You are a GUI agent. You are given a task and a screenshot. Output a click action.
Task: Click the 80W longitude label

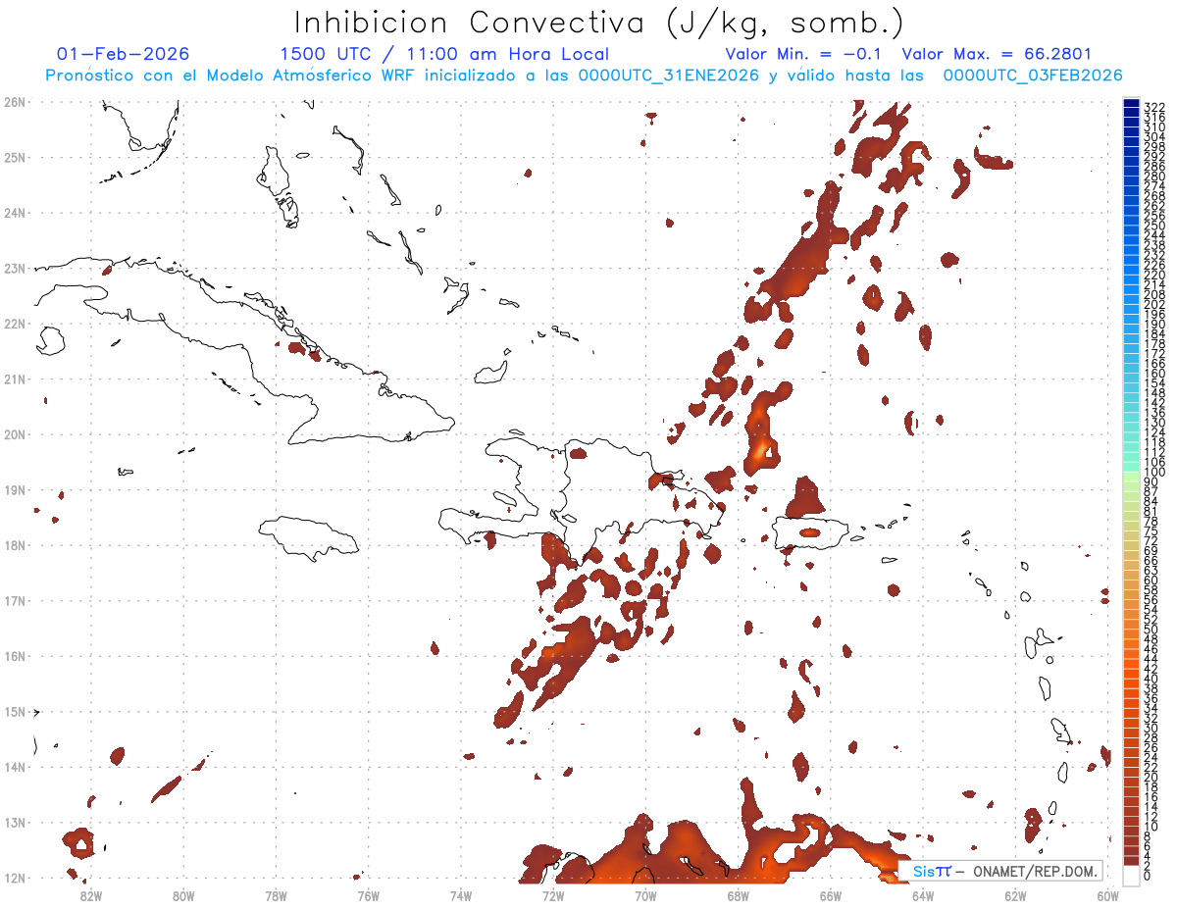(x=183, y=895)
